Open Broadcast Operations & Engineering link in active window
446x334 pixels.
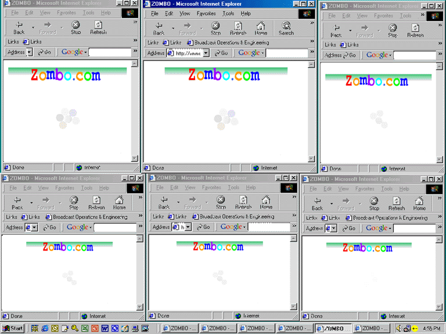[x=228, y=42]
